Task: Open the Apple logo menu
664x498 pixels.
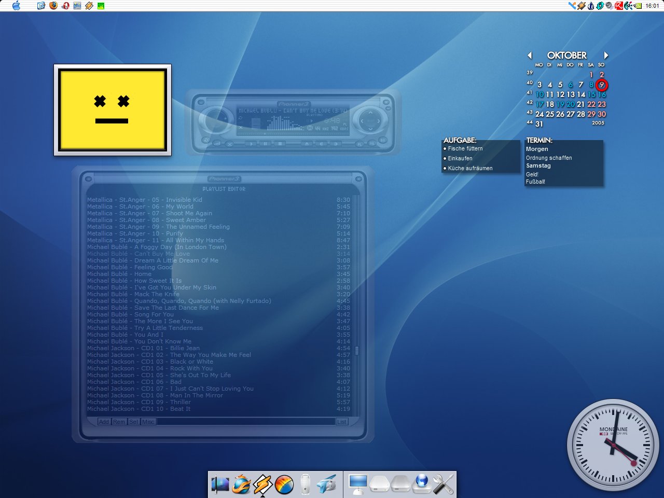Action: point(16,6)
